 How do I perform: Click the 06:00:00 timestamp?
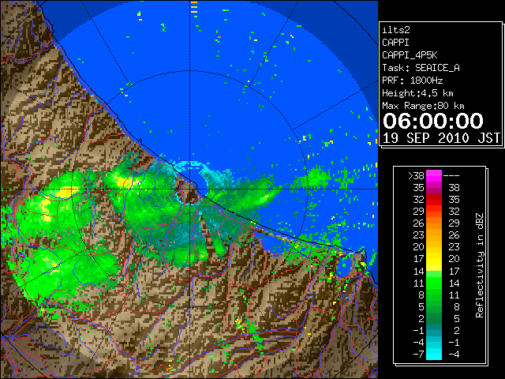433,121
